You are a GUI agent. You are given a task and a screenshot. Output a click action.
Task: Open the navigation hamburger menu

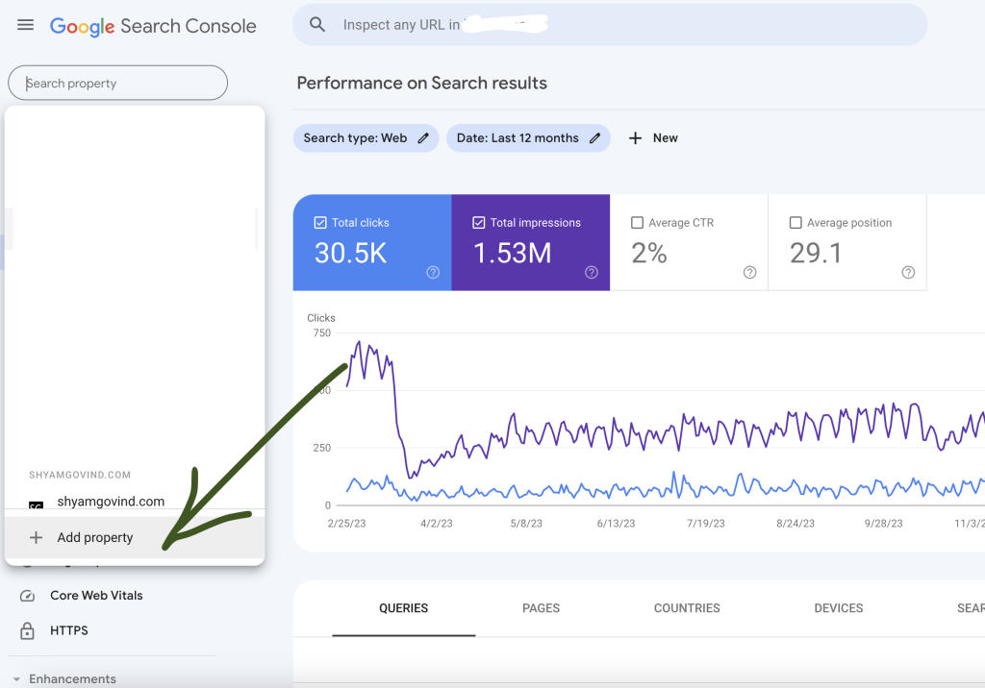point(25,25)
